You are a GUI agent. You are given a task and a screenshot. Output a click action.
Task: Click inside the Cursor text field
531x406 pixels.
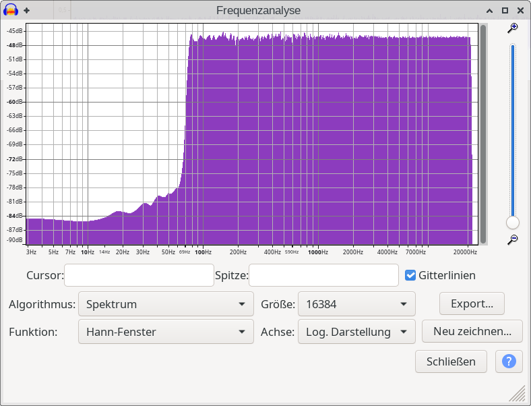tap(139, 275)
